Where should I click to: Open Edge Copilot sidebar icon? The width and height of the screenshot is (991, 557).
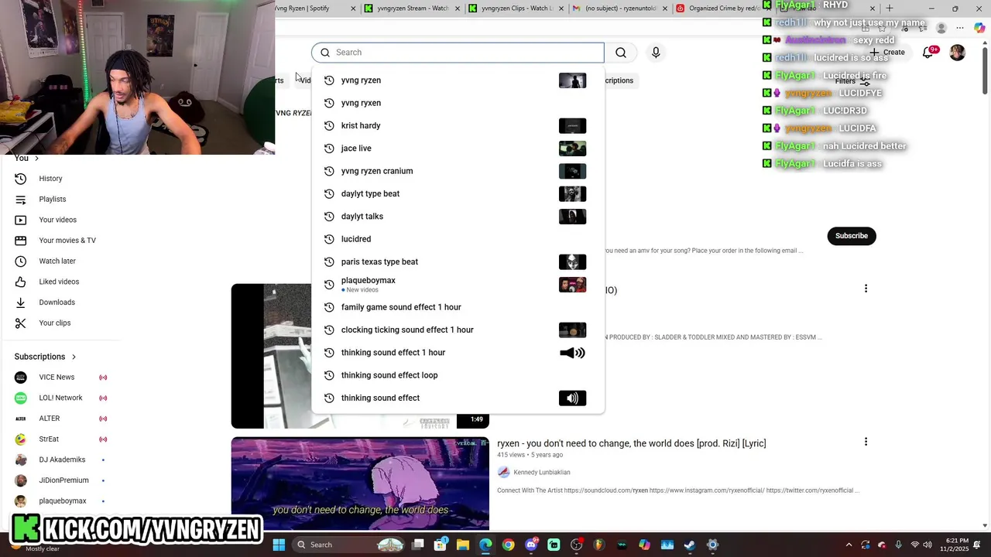(x=979, y=28)
